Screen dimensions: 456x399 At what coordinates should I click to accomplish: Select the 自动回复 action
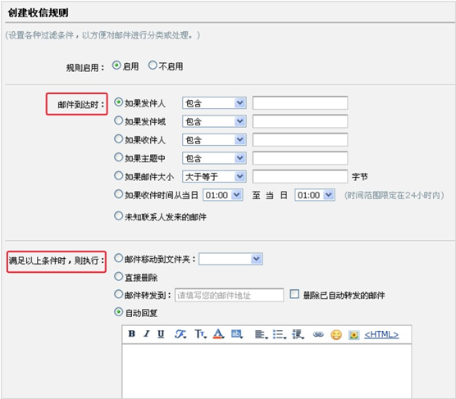click(x=118, y=312)
